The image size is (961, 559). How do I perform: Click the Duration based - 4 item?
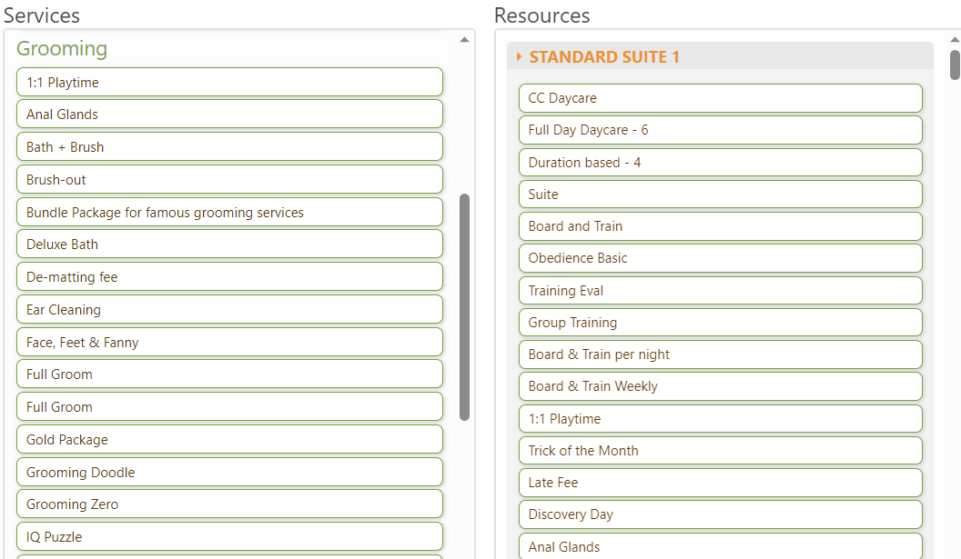721,163
